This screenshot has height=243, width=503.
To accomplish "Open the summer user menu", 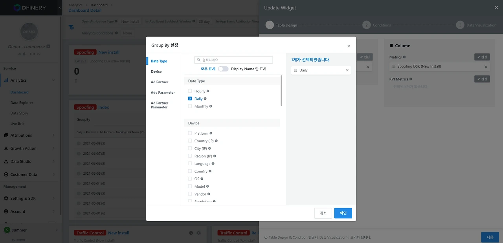I will click(30, 230).
